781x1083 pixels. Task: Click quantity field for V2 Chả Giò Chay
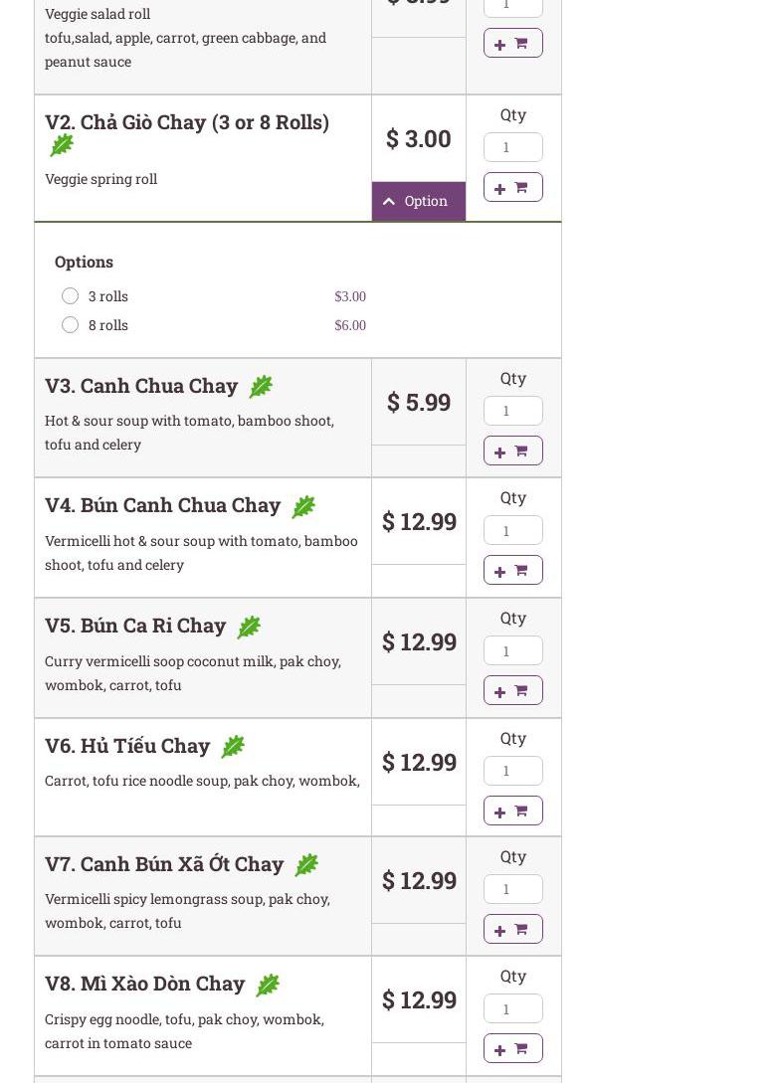coord(512,147)
